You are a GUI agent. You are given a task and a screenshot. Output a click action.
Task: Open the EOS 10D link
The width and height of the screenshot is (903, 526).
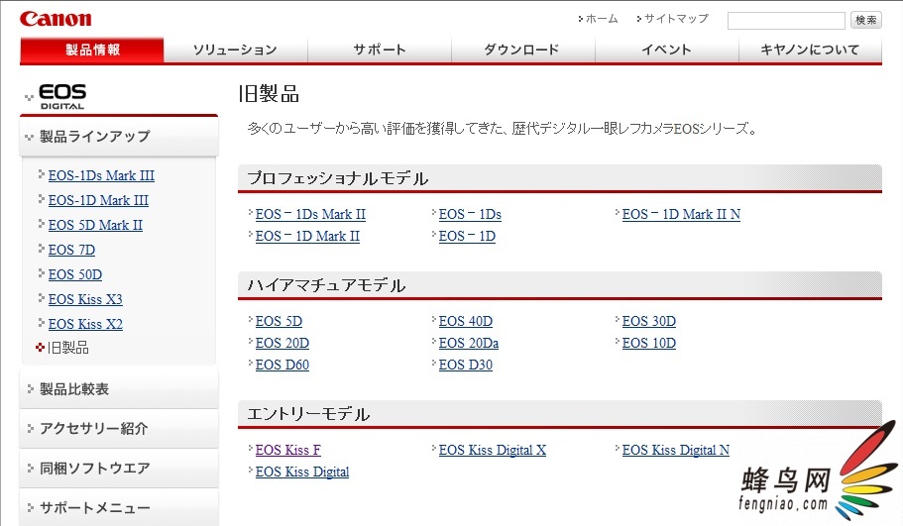pyautogui.click(x=649, y=343)
